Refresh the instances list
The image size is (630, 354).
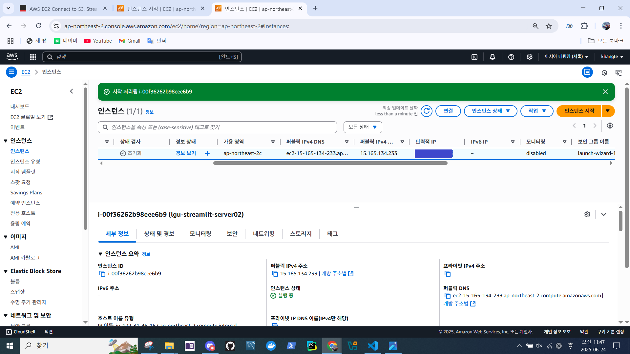tap(427, 111)
